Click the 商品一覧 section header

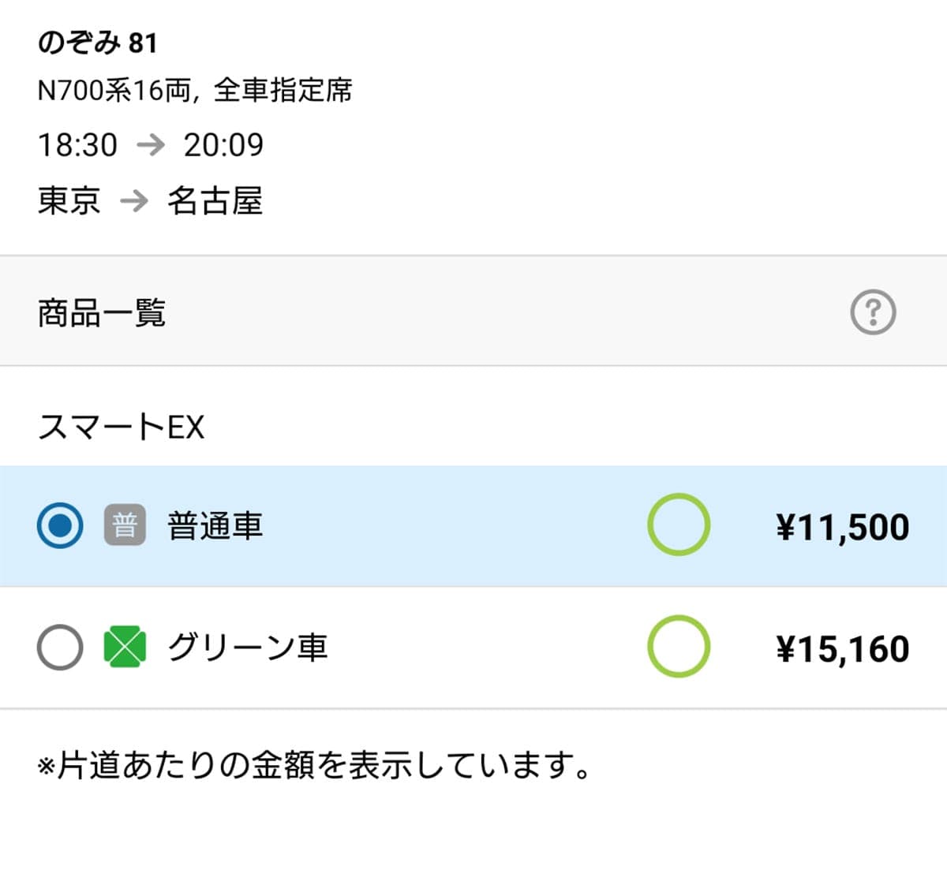102,313
